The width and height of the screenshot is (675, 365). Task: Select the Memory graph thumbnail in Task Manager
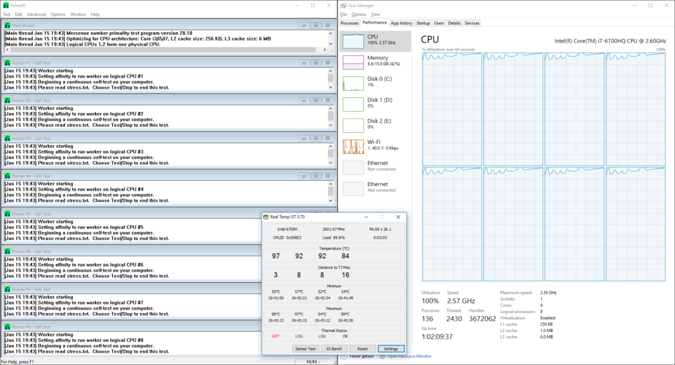pos(353,62)
